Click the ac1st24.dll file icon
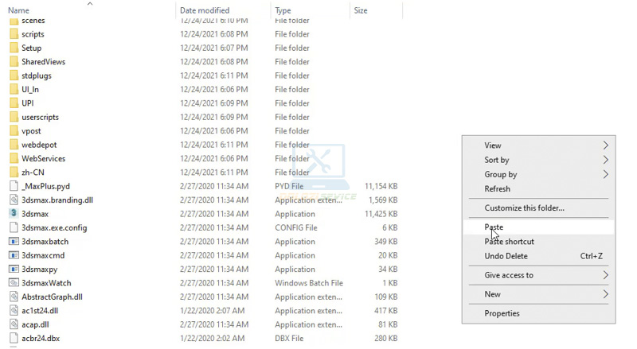The height and width of the screenshot is (349, 637). pyautogui.click(x=14, y=311)
